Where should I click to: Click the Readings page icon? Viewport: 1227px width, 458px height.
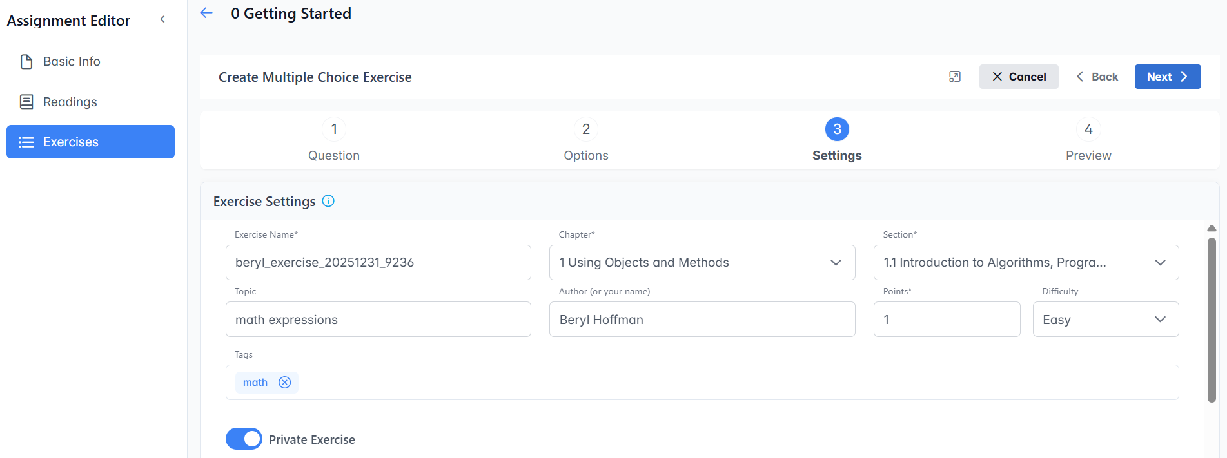click(x=26, y=102)
